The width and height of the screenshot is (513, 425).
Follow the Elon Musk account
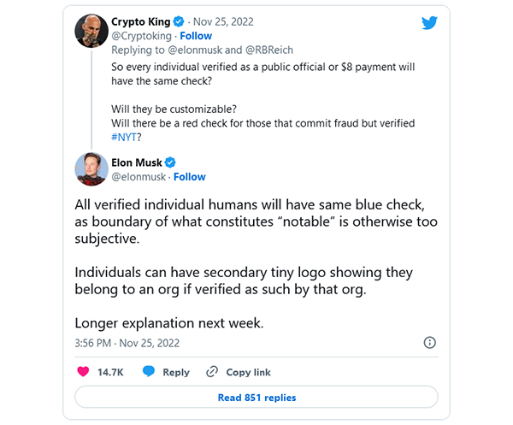(190, 177)
